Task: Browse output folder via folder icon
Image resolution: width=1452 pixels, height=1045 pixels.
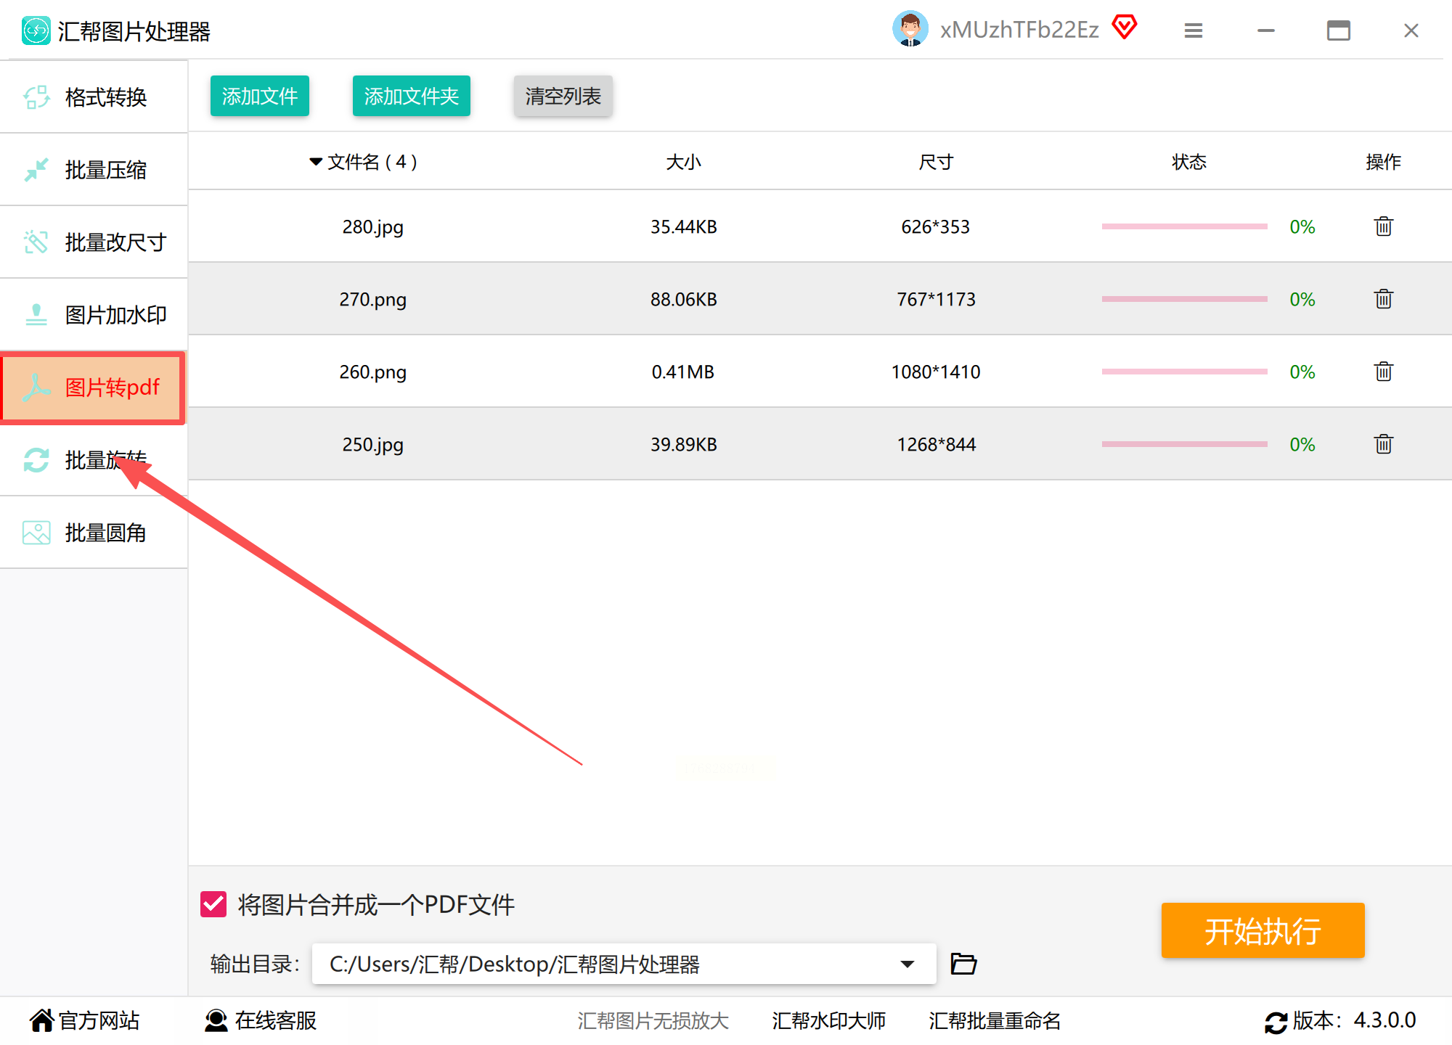Action: click(x=963, y=964)
